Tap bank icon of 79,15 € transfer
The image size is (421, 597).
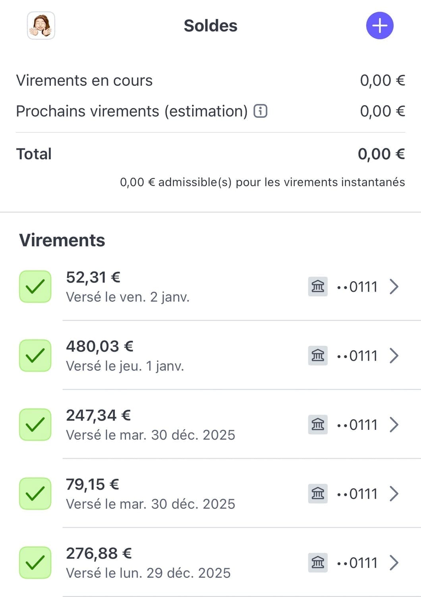click(x=318, y=494)
